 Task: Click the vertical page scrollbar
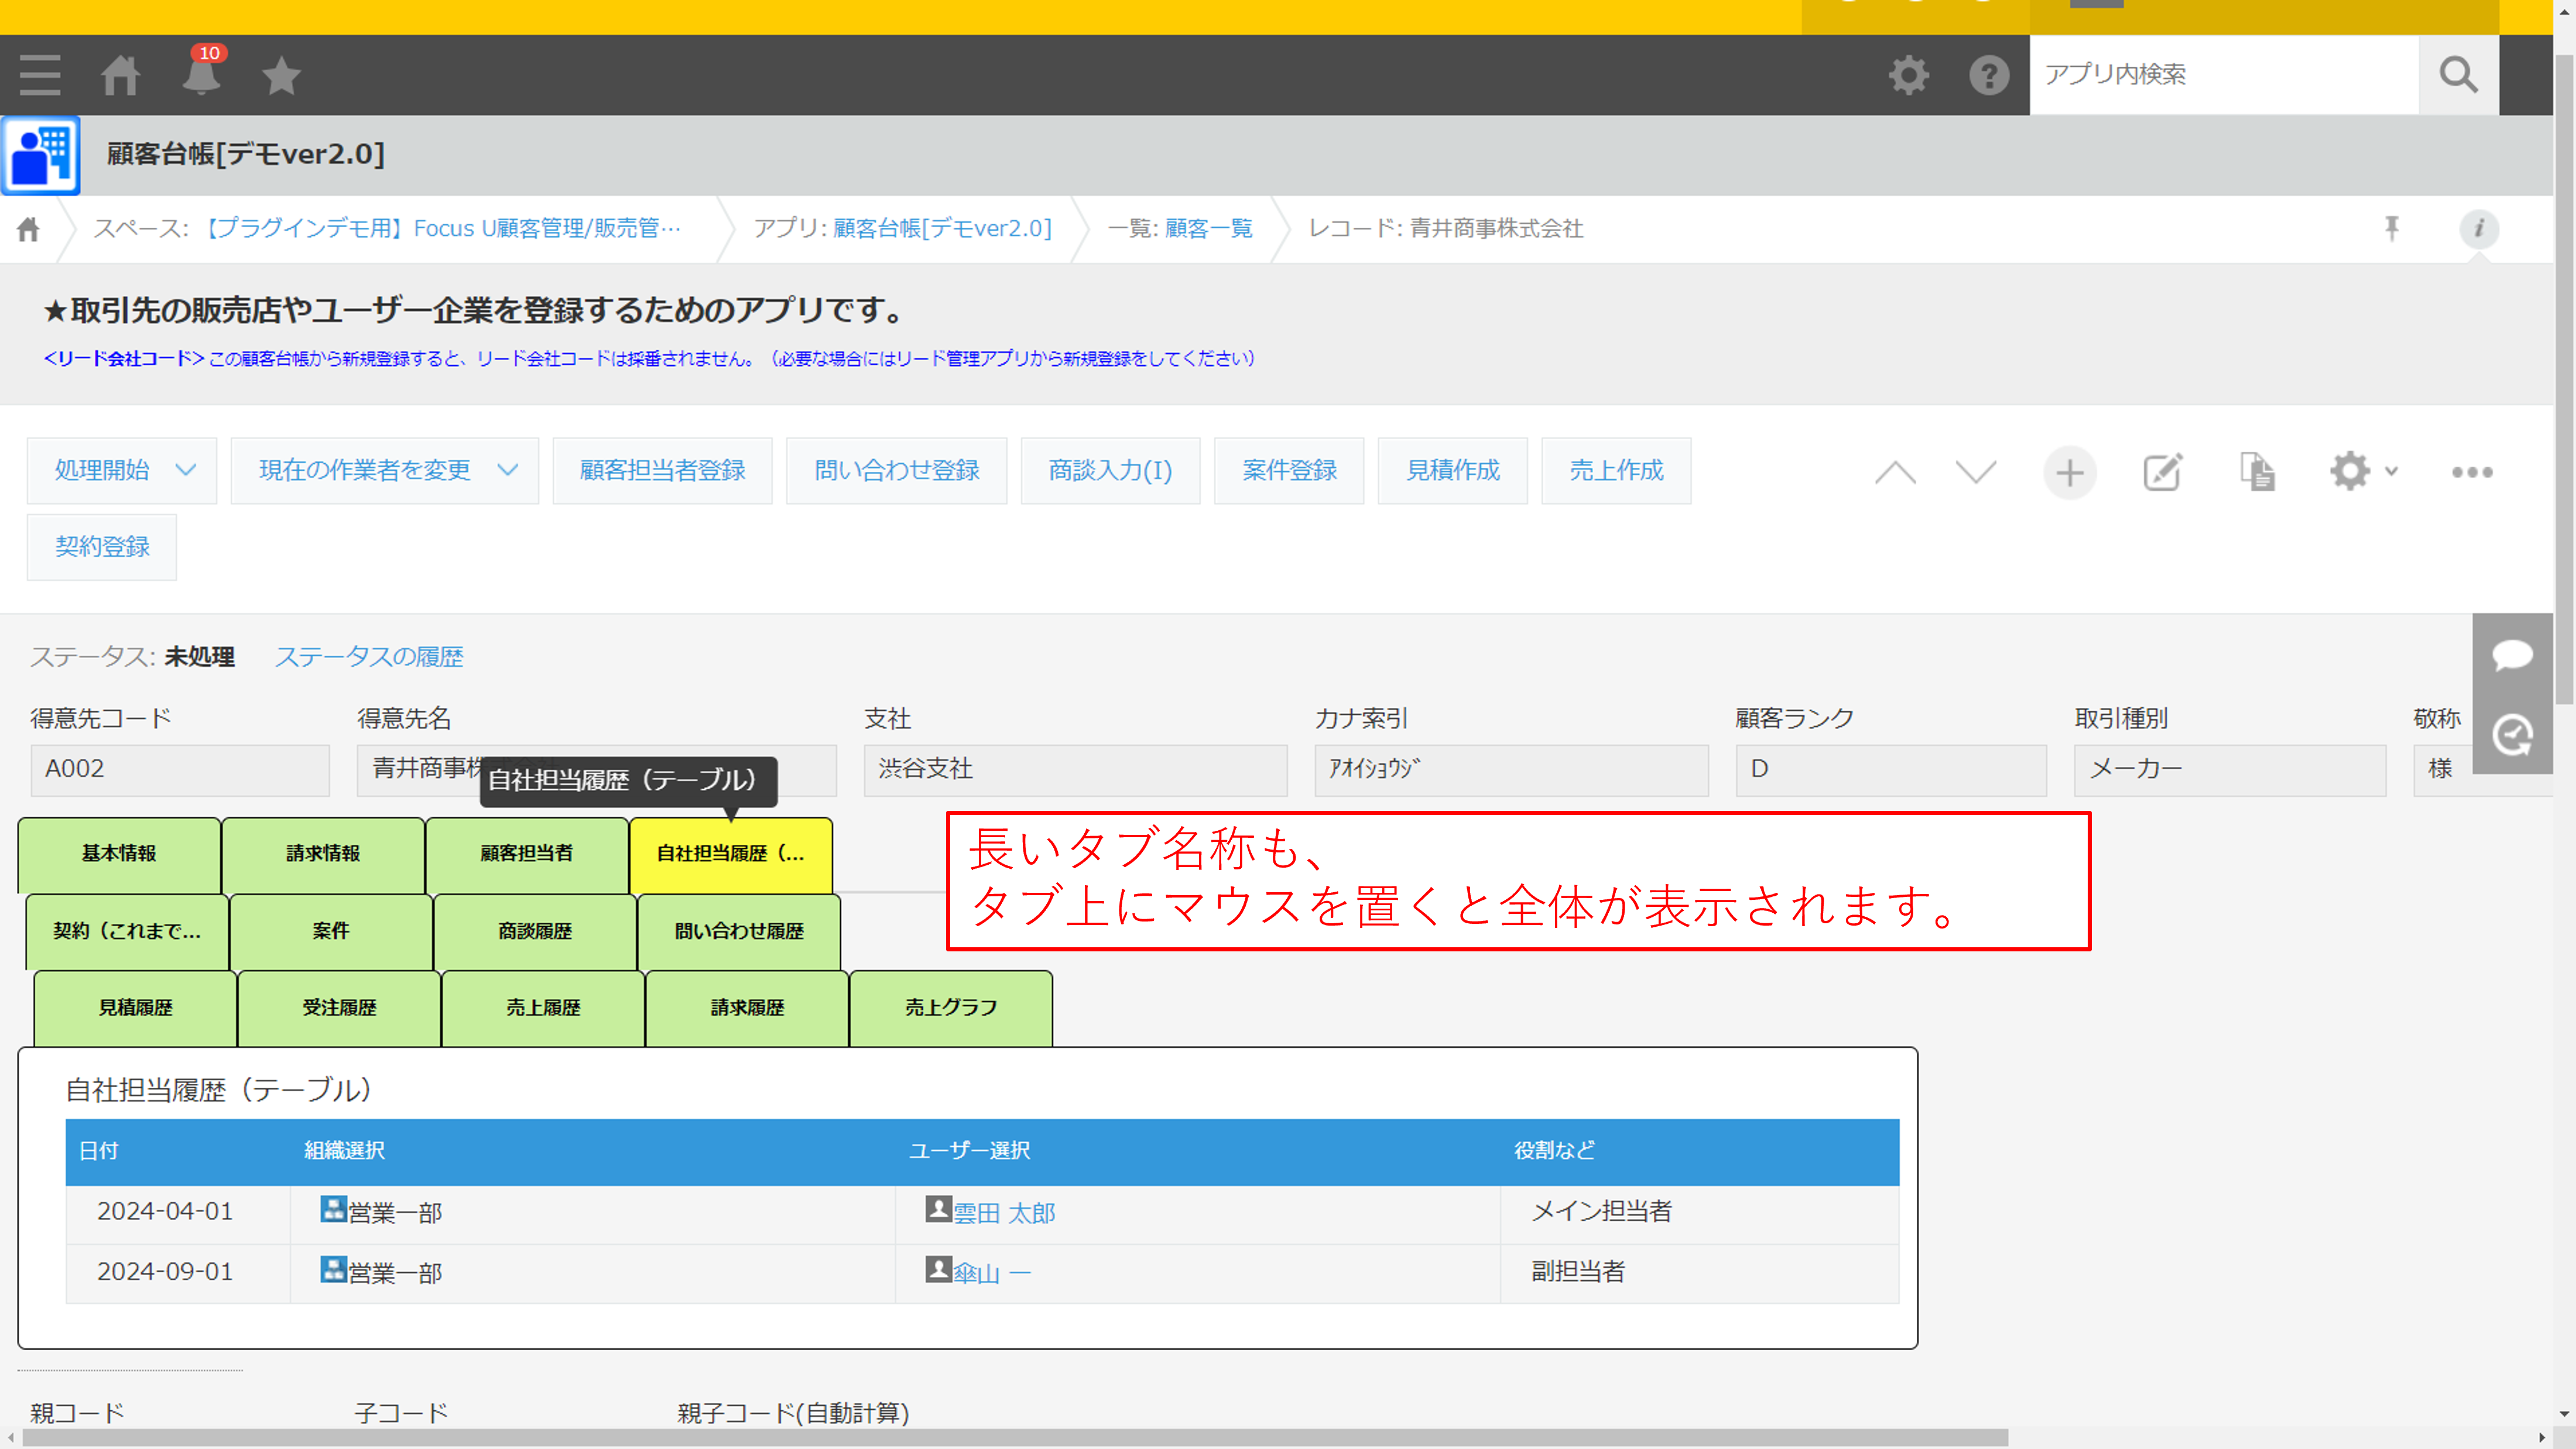[2565, 380]
